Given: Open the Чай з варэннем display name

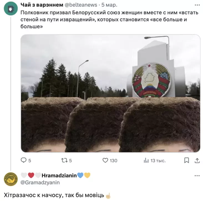Looking at the screenshot, I should (42, 5).
